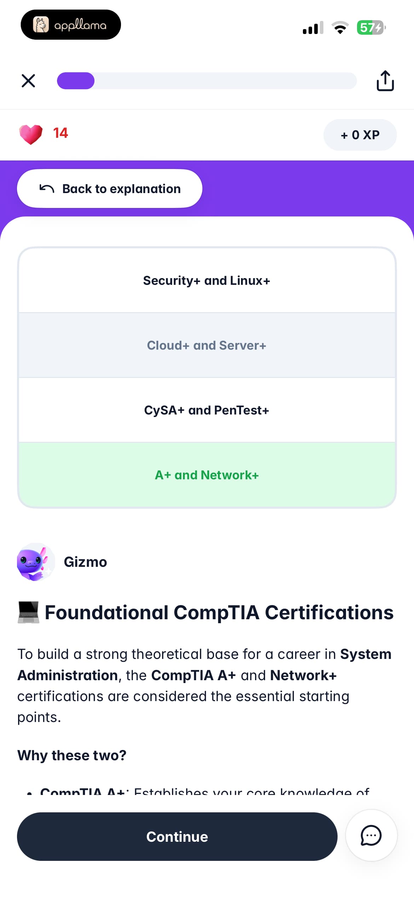Image resolution: width=414 pixels, height=897 pixels.
Task: Select the Security+ and Linux+ answer
Action: 207,280
